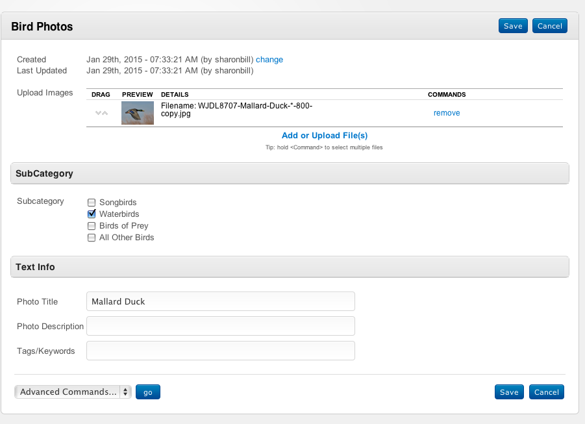Screen dimensions: 585x424
Task: Click the bottom Cancel button
Action: 547,392
